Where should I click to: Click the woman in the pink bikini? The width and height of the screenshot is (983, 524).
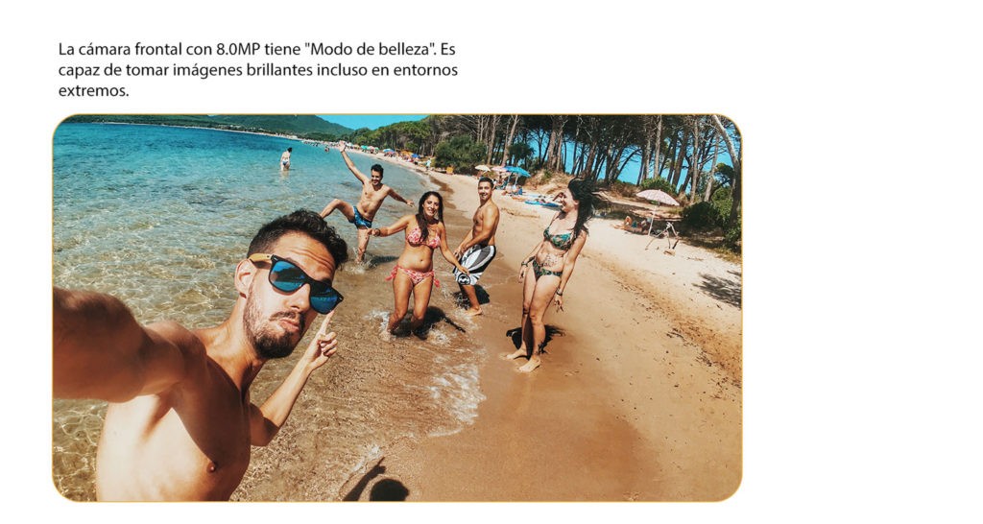point(419,261)
